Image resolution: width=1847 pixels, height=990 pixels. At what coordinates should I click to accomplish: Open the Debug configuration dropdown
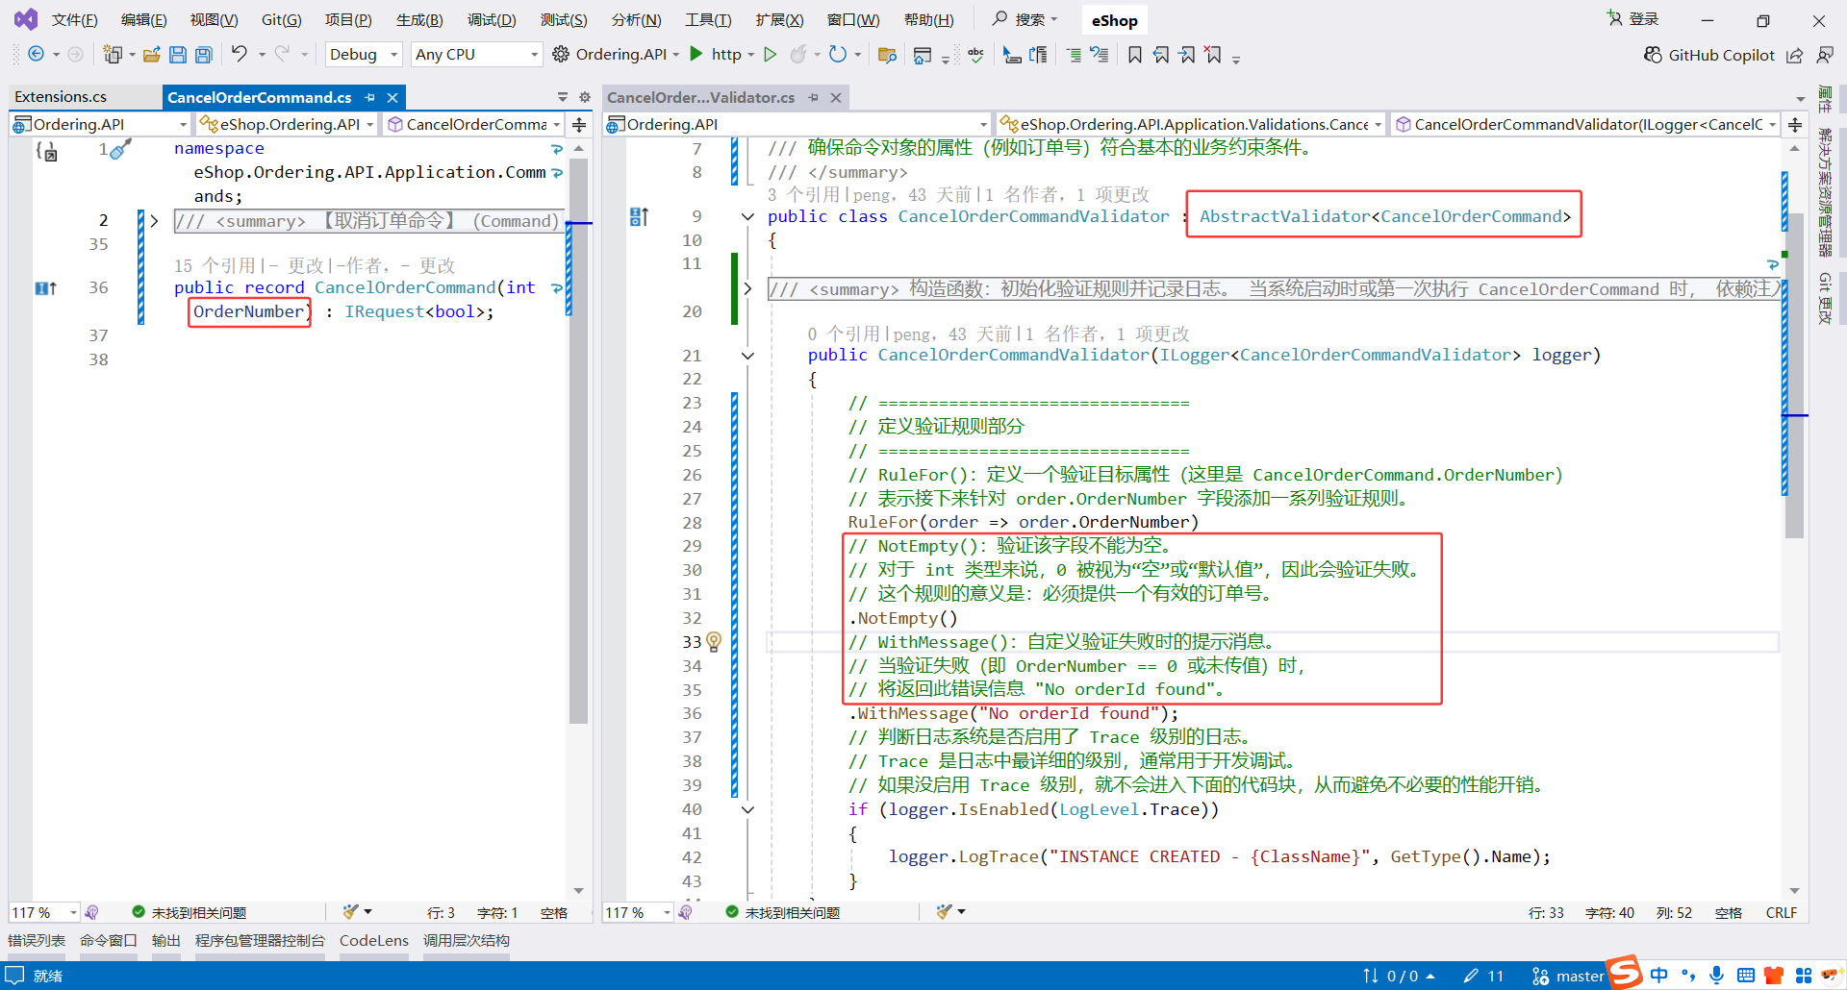[x=363, y=54]
